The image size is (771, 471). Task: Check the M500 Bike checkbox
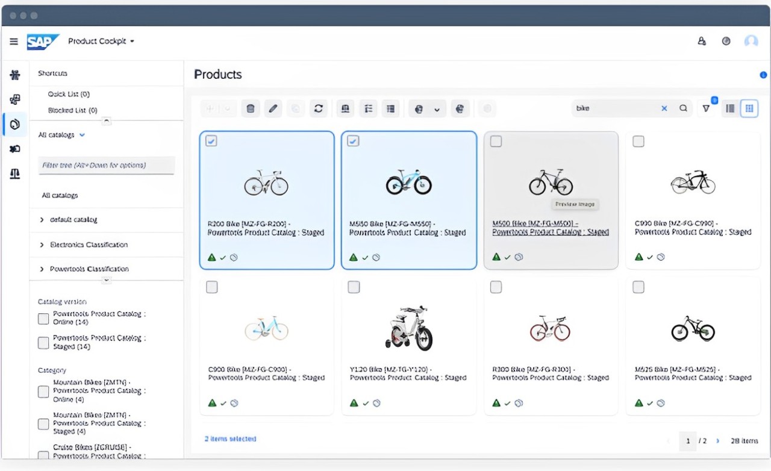(x=496, y=141)
